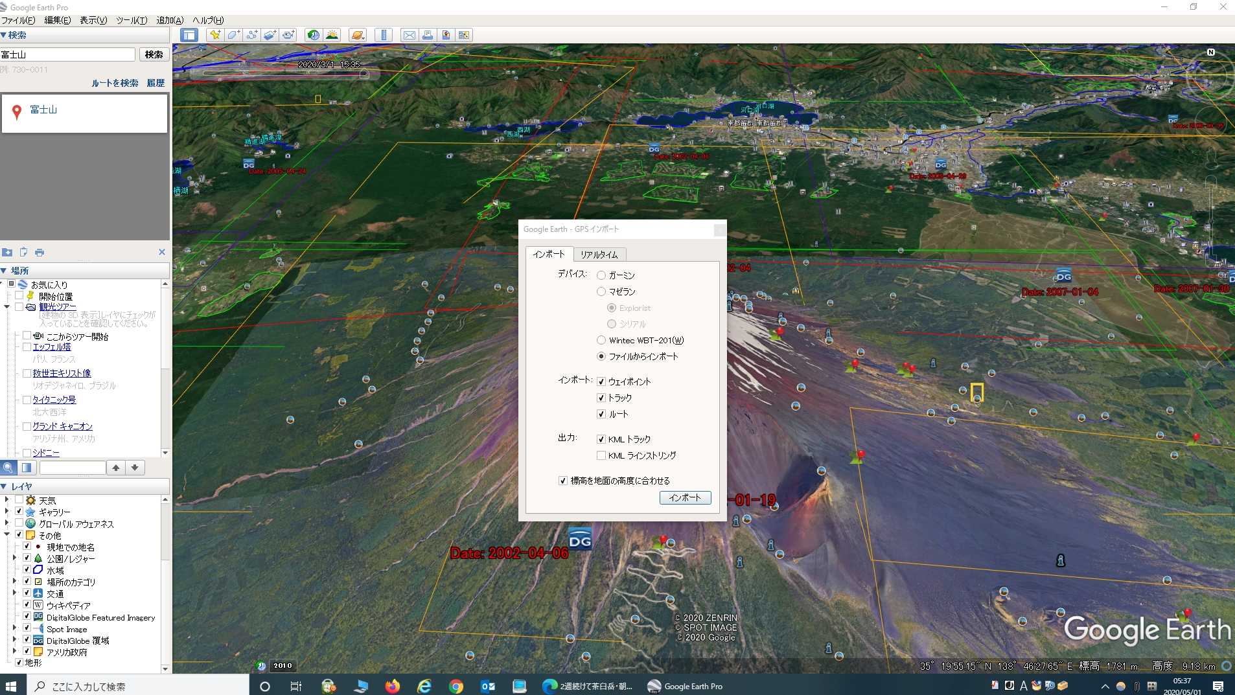Click the Record a Tour camera icon
Viewport: 1235px width, 695px height.
coord(288,35)
